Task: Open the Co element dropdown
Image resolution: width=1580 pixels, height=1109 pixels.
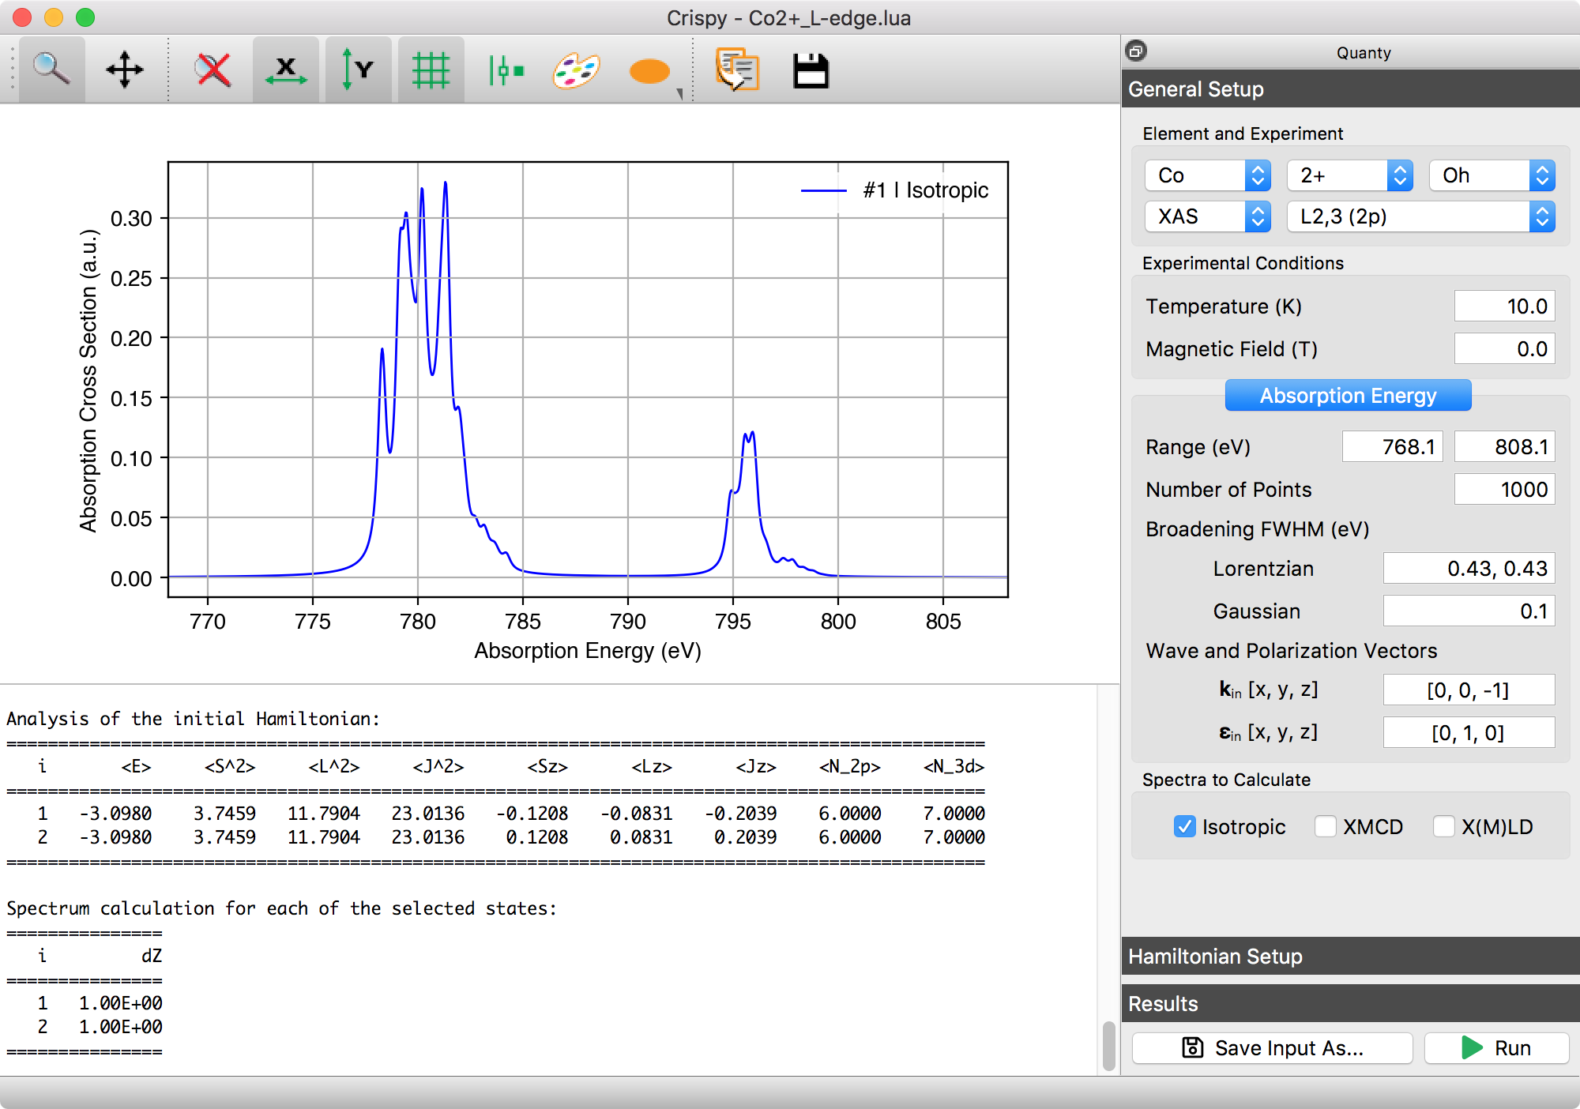Action: pos(1206,175)
